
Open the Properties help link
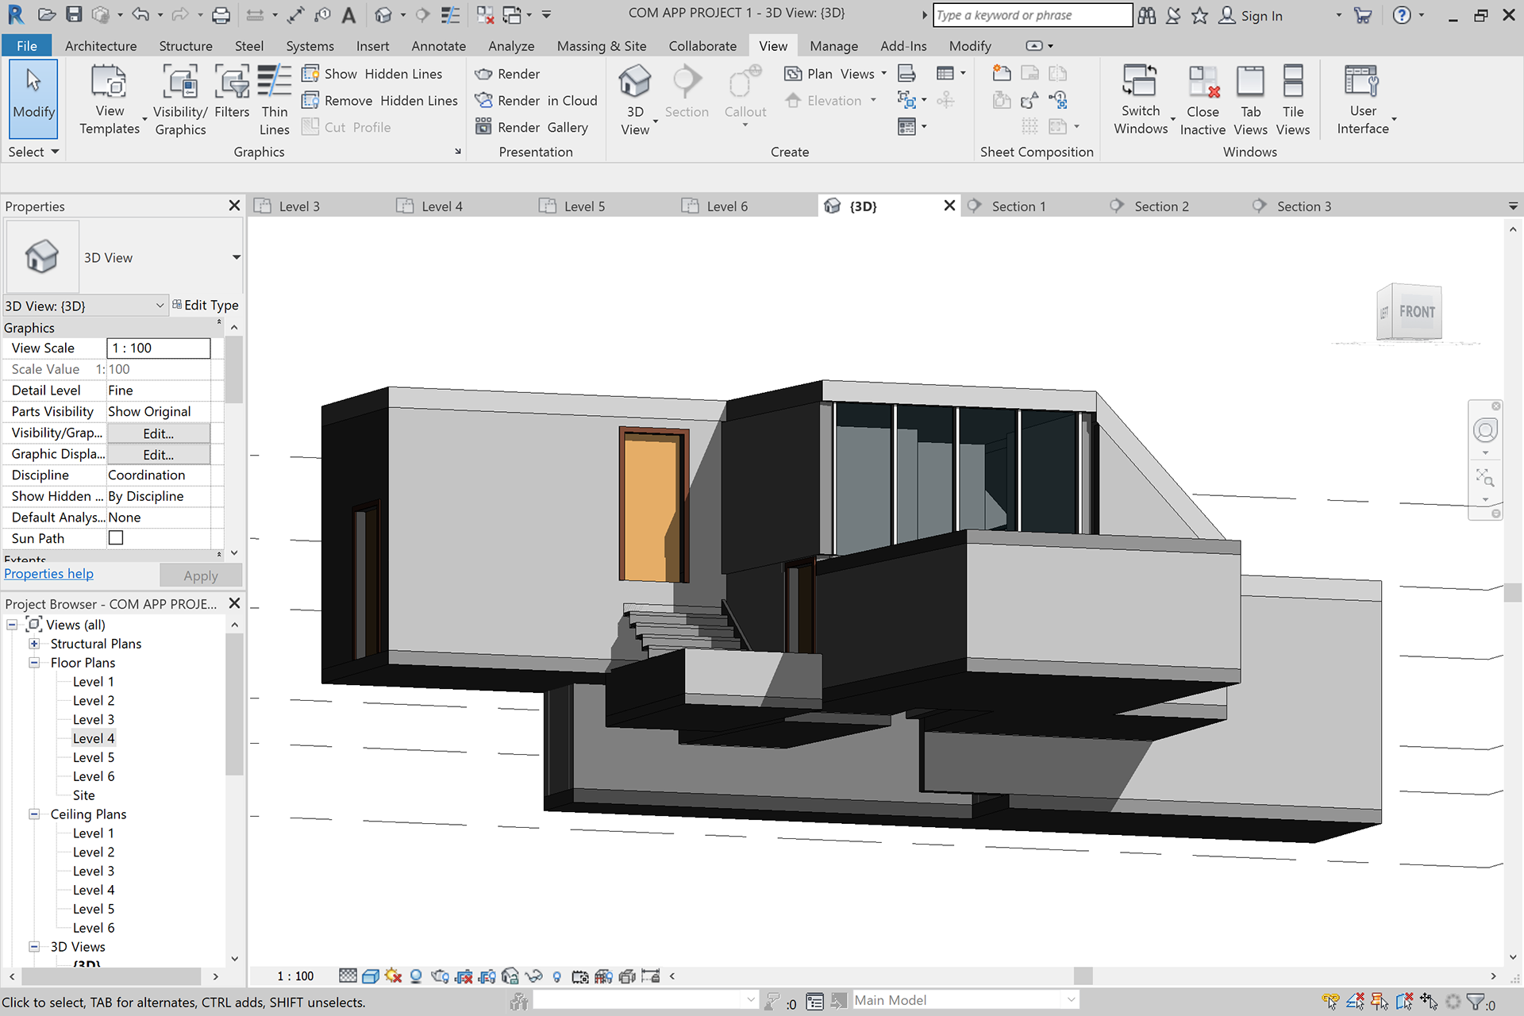(x=49, y=574)
